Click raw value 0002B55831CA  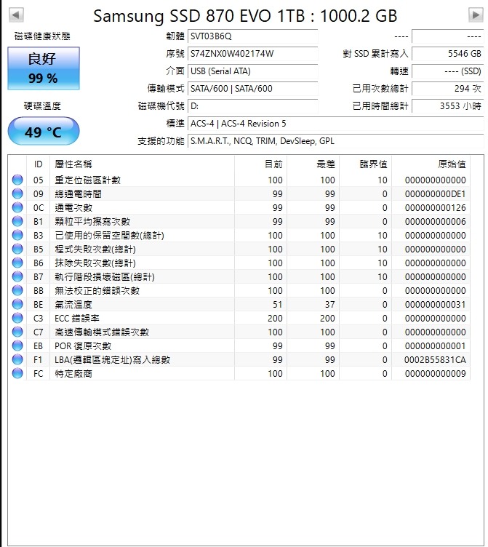click(436, 359)
